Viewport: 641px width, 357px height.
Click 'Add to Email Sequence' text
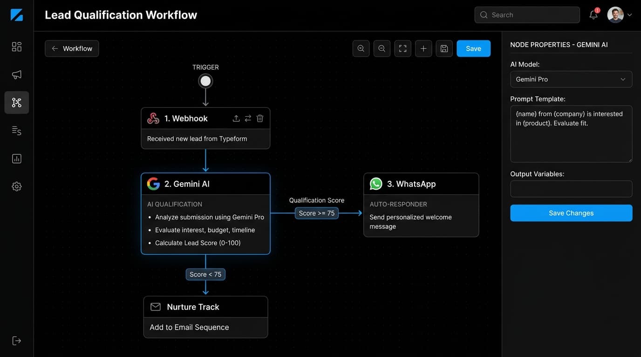(189, 327)
